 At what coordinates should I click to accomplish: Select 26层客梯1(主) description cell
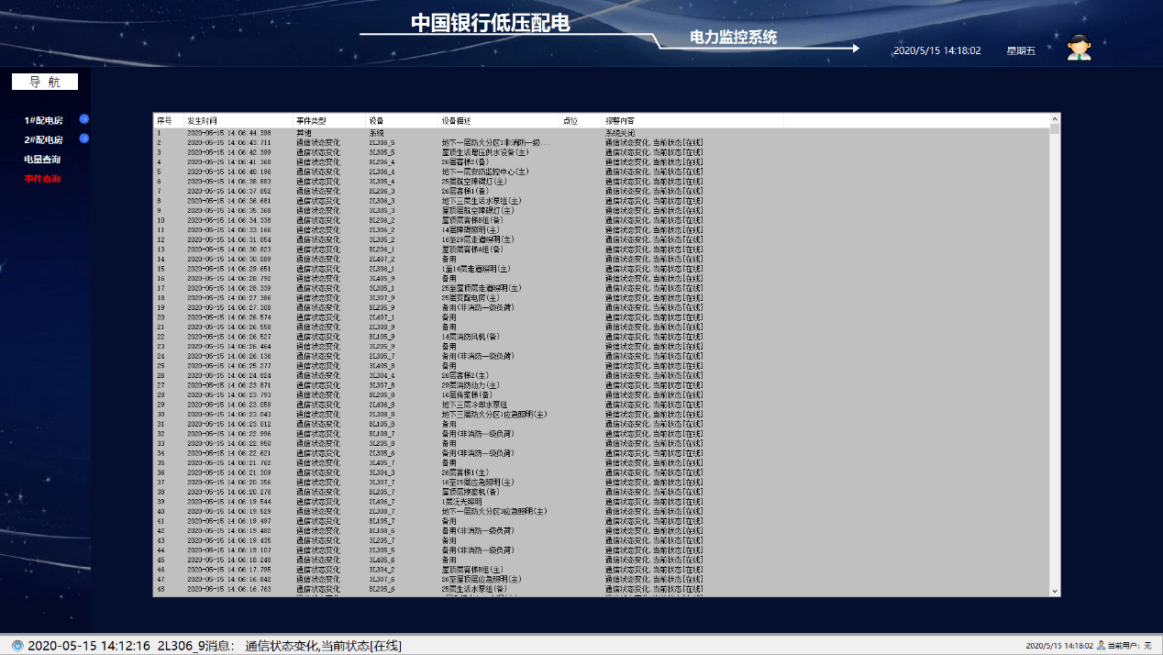coord(466,472)
